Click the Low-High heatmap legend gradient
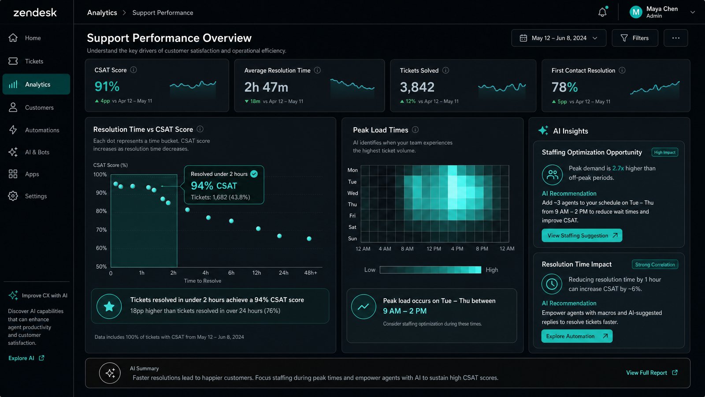 (x=430, y=270)
